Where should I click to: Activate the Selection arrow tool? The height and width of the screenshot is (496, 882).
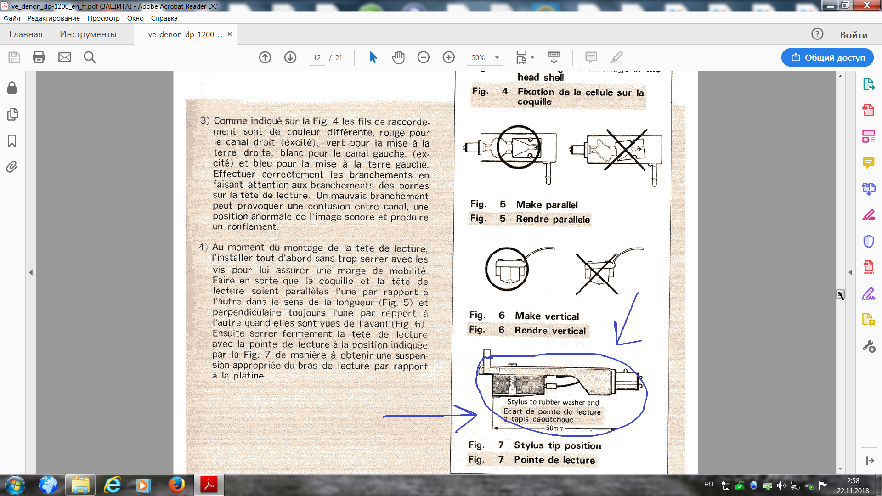[x=373, y=57]
